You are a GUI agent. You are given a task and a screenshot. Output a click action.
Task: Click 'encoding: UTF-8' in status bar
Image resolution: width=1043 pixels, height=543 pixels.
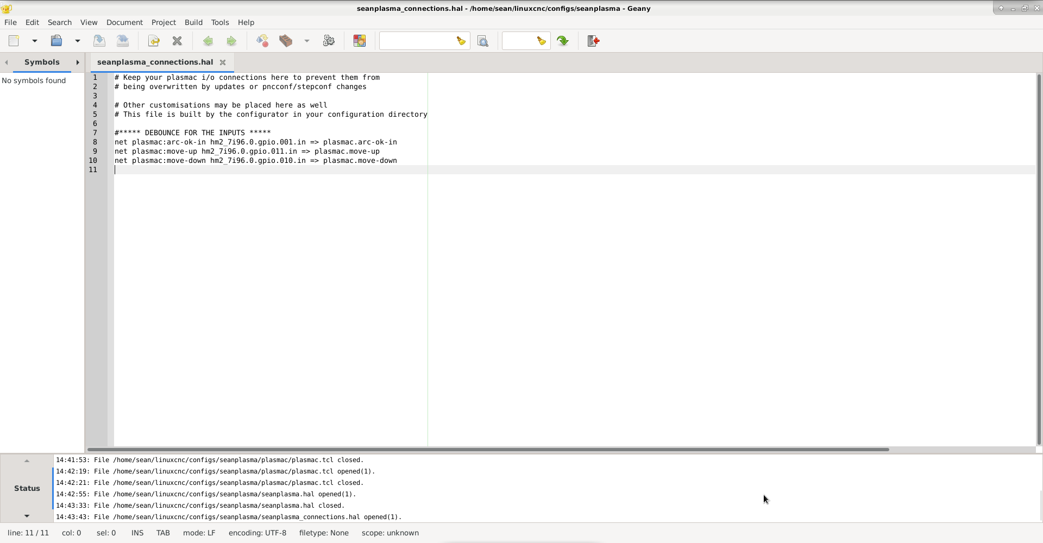click(x=257, y=533)
